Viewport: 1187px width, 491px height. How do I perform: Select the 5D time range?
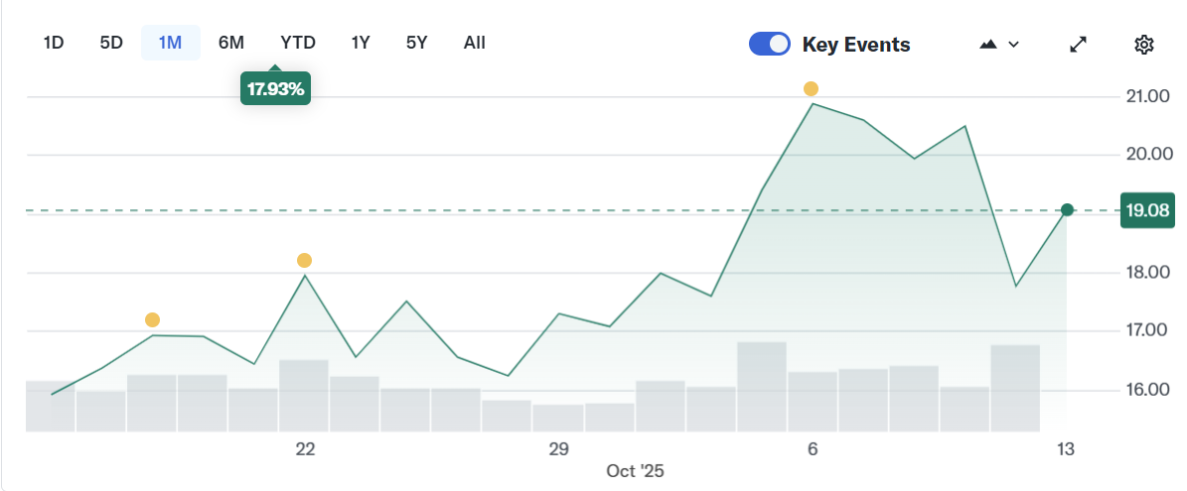(111, 43)
